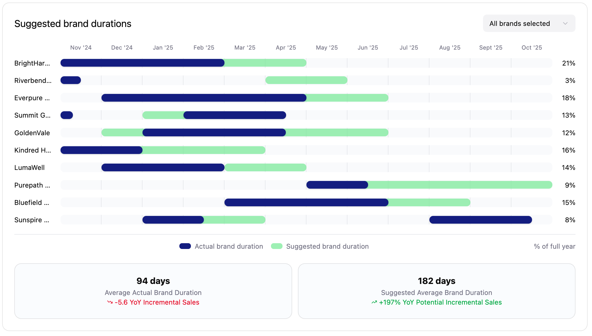The width and height of the screenshot is (592, 336).
Task: Click Sunspire's August-October actual bar
Action: 480,220
